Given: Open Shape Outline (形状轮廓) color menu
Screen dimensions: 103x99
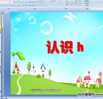Looking at the screenshot, I should coord(78,3).
